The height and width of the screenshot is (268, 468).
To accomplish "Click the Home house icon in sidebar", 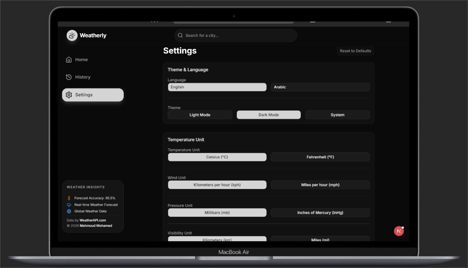I will [69, 59].
